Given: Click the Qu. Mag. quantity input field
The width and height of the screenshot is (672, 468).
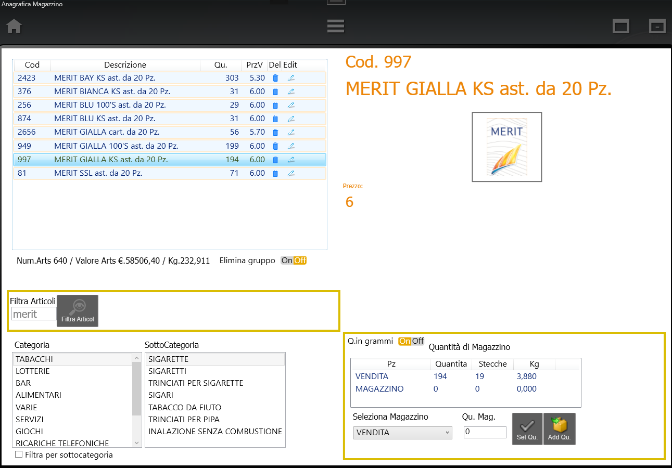Looking at the screenshot, I should coord(485,432).
